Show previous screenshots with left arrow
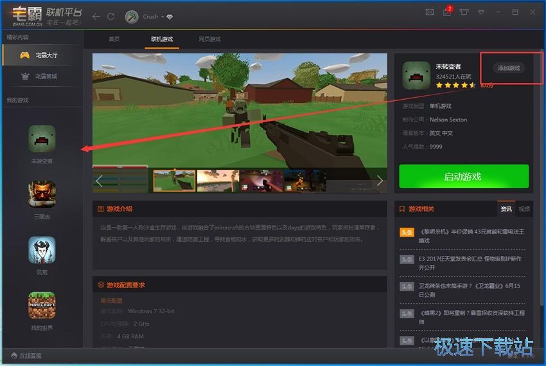 point(99,181)
